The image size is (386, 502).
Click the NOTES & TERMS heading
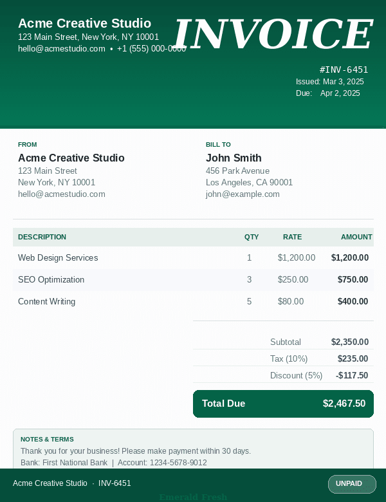[47, 439]
